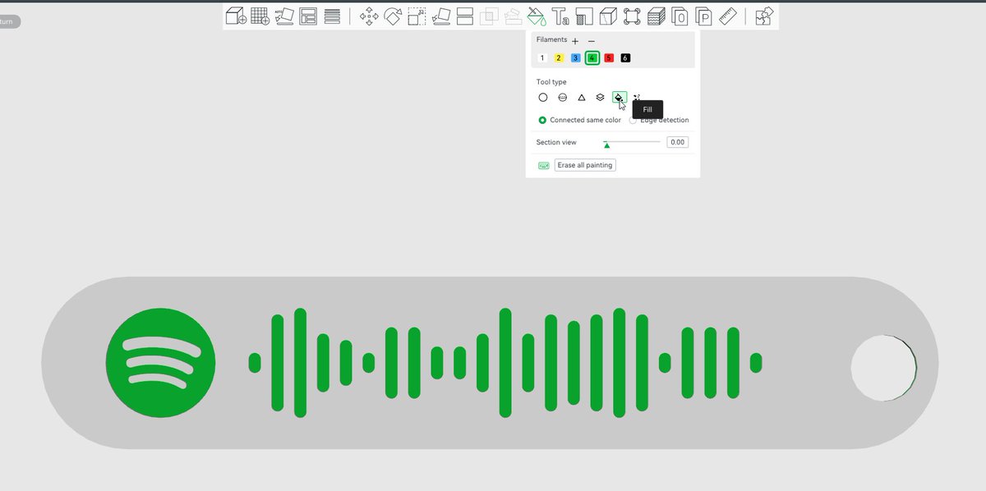Select the Rotate tool
986x491 pixels.
[393, 16]
